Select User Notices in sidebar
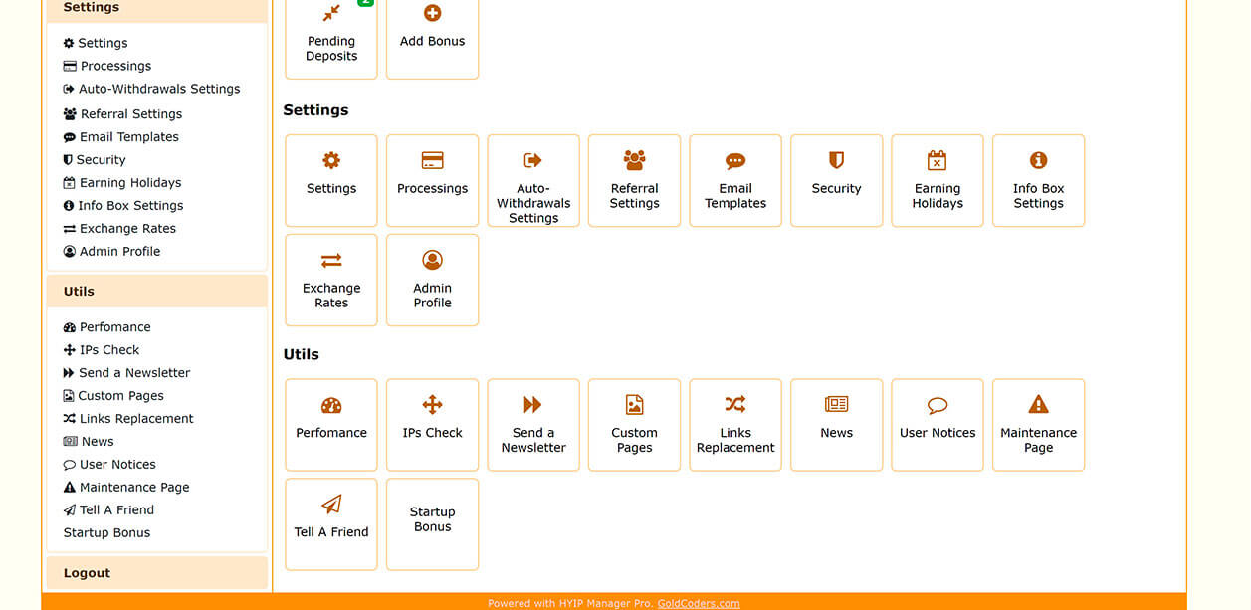Screen dimensions: 1251x610 [109, 465]
